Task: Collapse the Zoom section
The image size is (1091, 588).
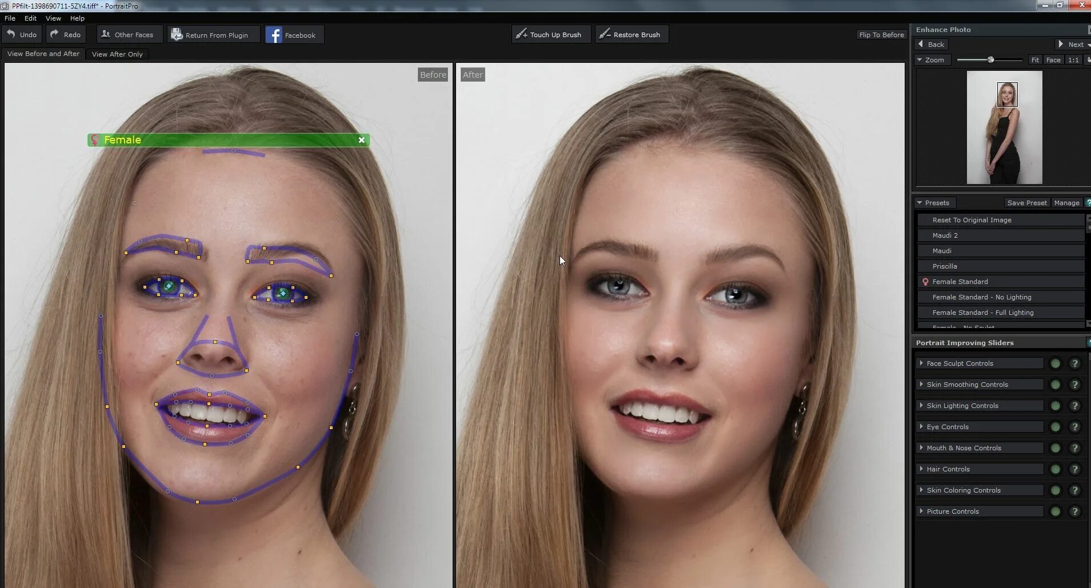Action: 932,60
